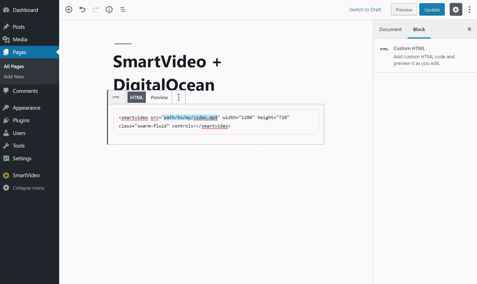Click the 'Add custom HTML code' description
This screenshot has width=477, height=284.
click(424, 60)
